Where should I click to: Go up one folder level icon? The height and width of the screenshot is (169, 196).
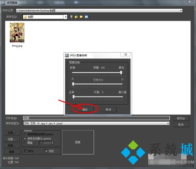pyautogui.click(x=76, y=16)
